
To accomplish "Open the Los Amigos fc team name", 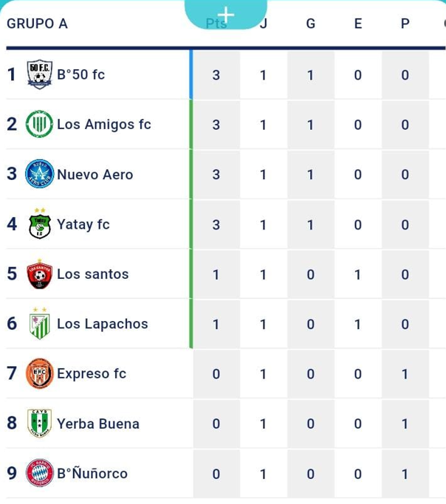I will [x=104, y=125].
